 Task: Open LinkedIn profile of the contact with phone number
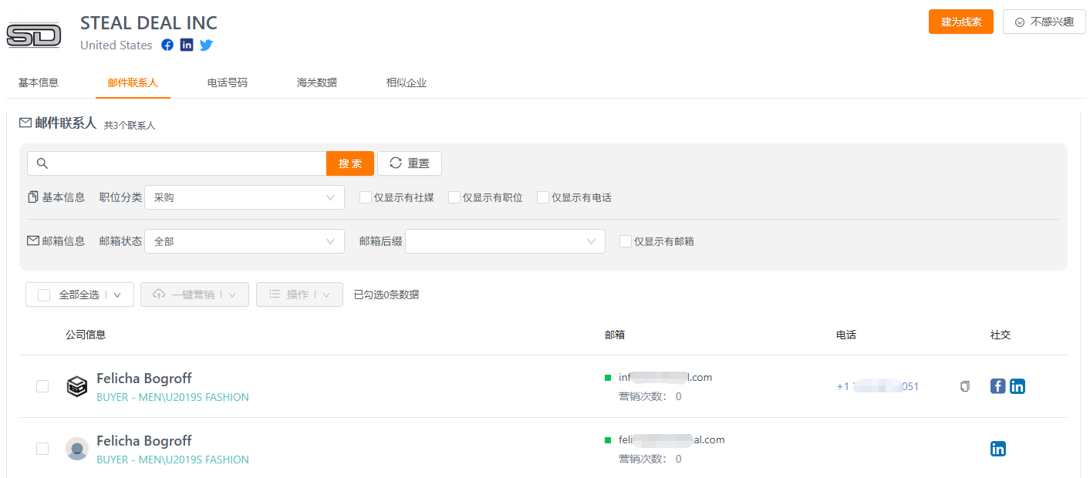pos(1017,386)
